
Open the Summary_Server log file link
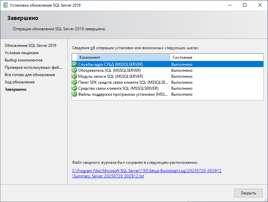(x=147, y=173)
